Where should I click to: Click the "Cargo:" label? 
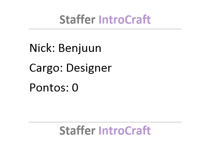[x=46, y=68]
